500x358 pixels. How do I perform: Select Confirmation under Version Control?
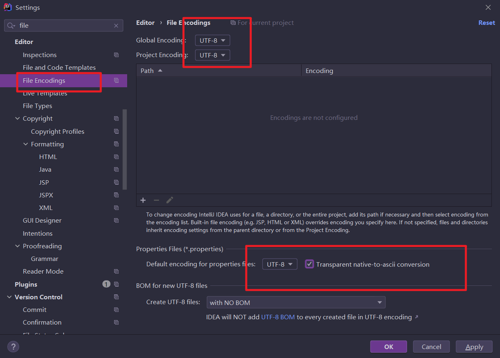tap(42, 323)
